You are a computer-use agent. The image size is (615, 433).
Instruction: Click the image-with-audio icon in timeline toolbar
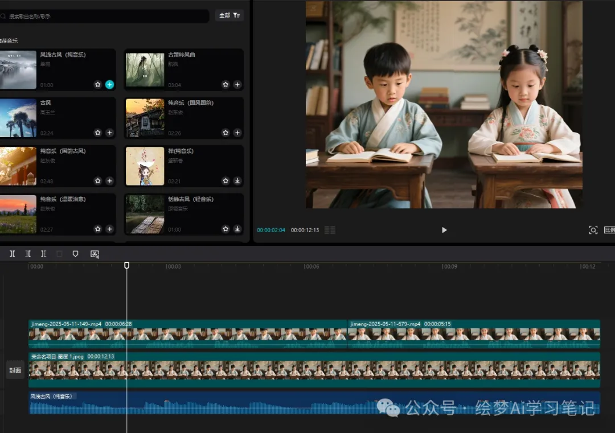coord(94,254)
